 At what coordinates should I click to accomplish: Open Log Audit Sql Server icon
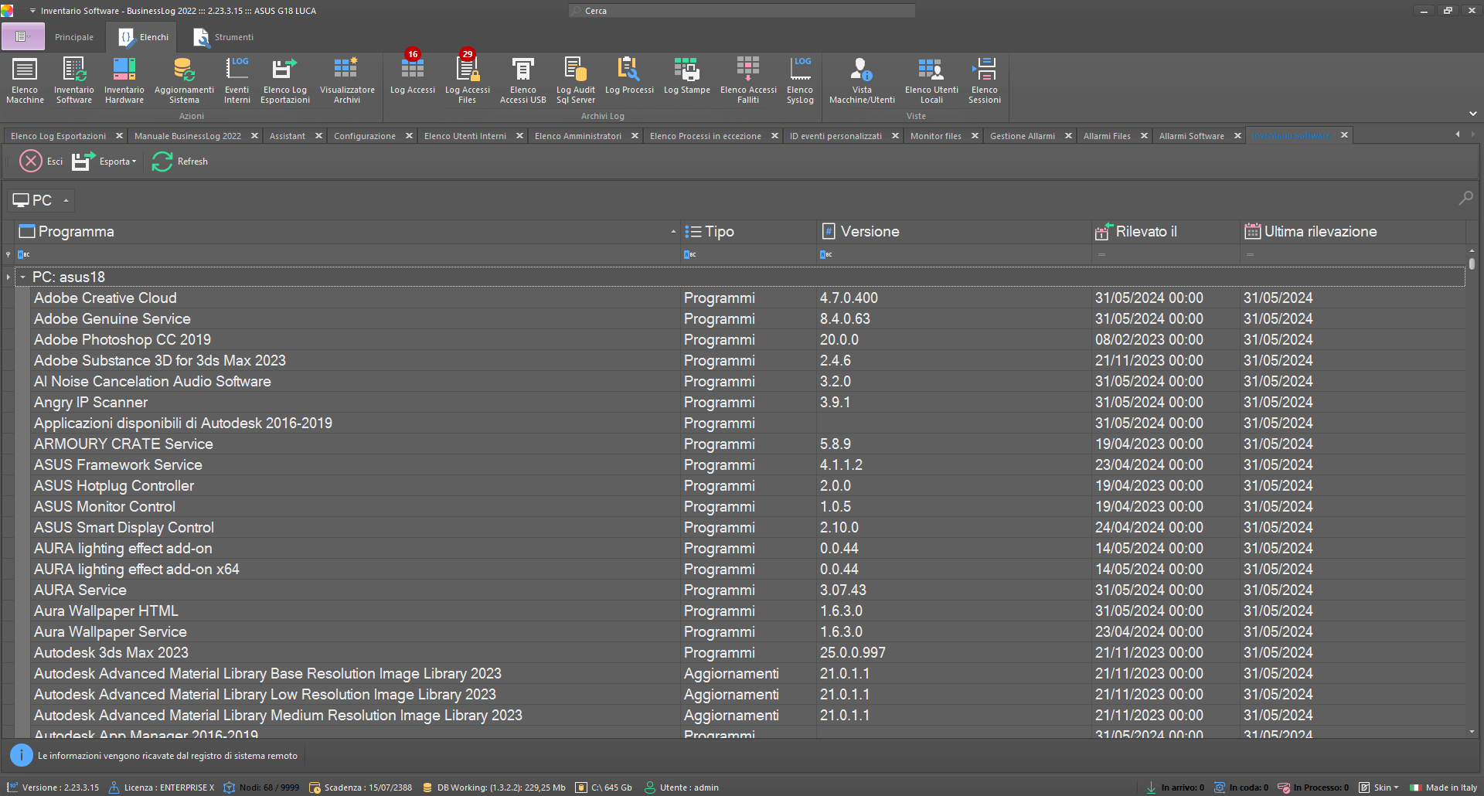click(x=576, y=80)
